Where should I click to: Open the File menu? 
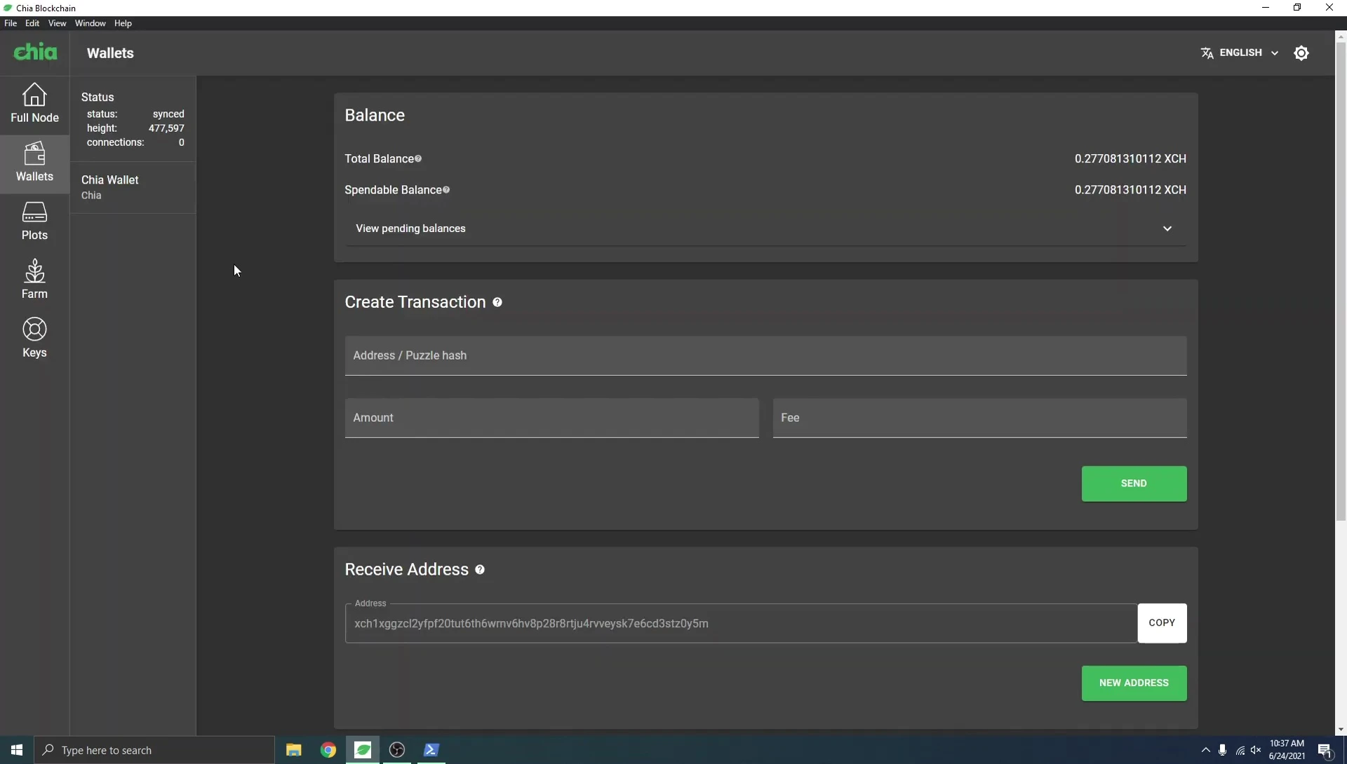pos(11,23)
